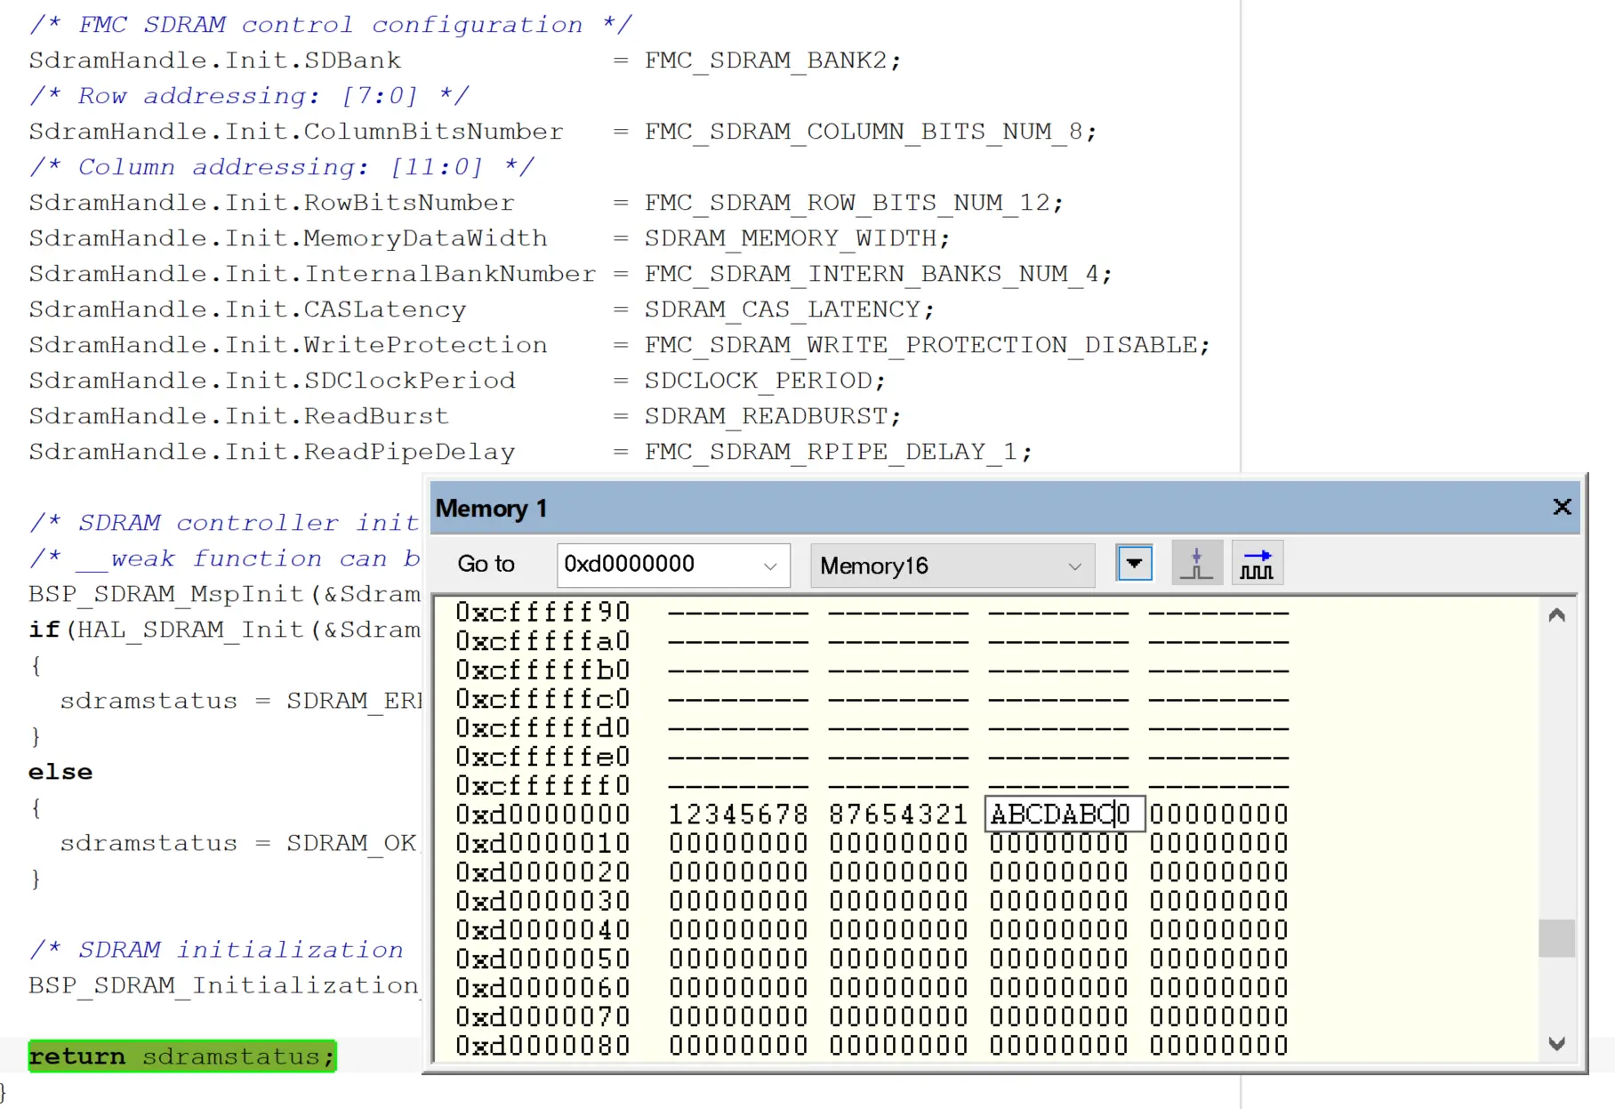Click address row 0xd0000010 in memory view

click(x=542, y=844)
